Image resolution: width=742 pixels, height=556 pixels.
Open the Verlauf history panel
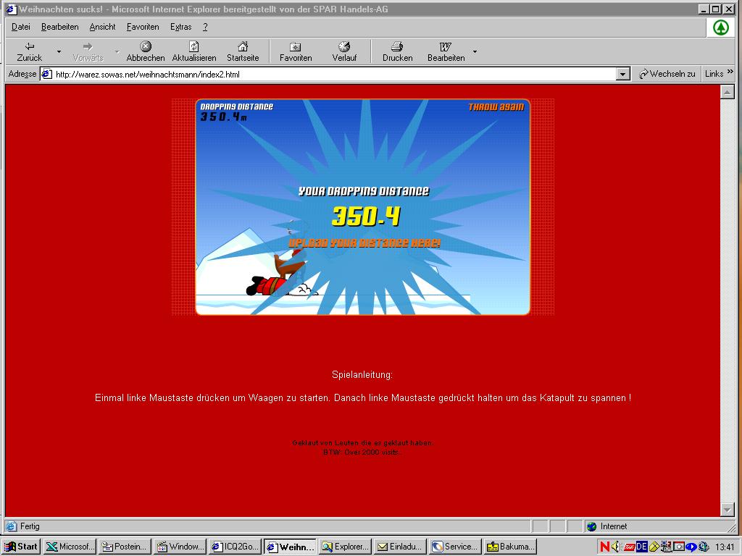coord(344,47)
